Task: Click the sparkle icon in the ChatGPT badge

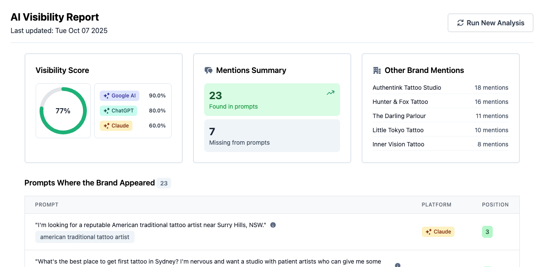Action: [106, 111]
